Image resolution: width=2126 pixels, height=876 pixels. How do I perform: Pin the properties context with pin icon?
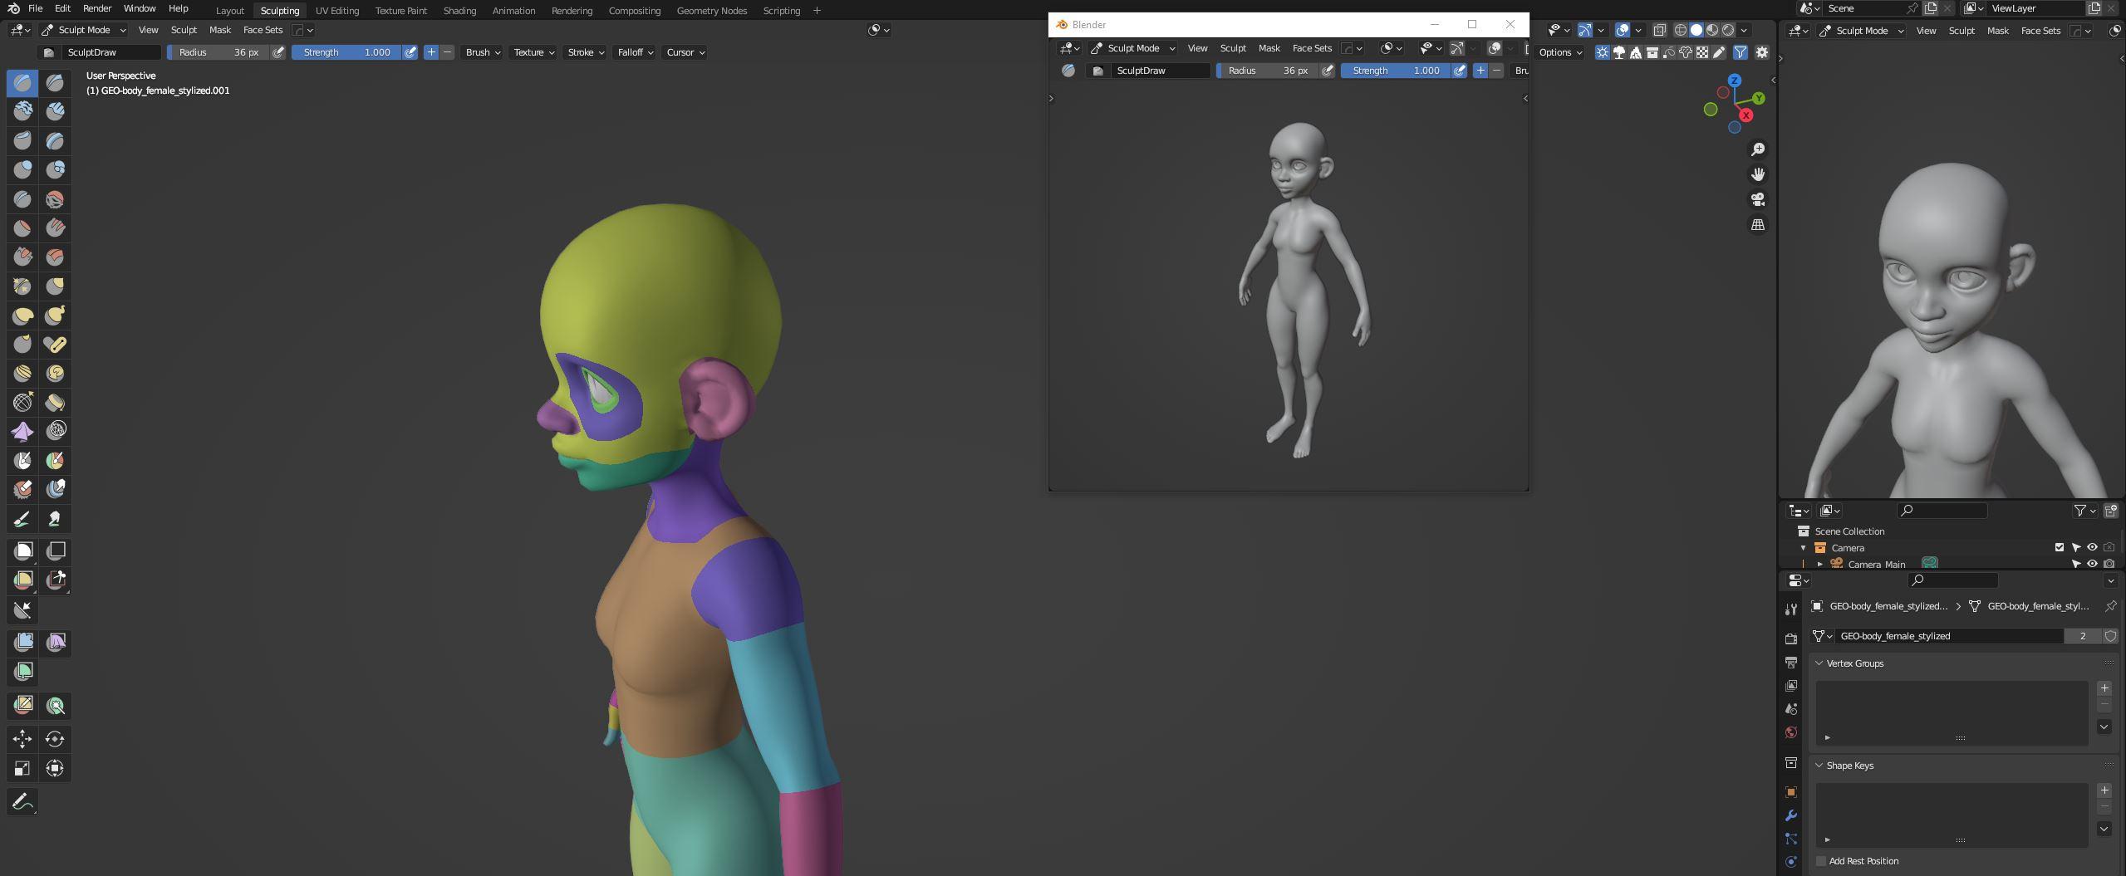tap(2110, 606)
